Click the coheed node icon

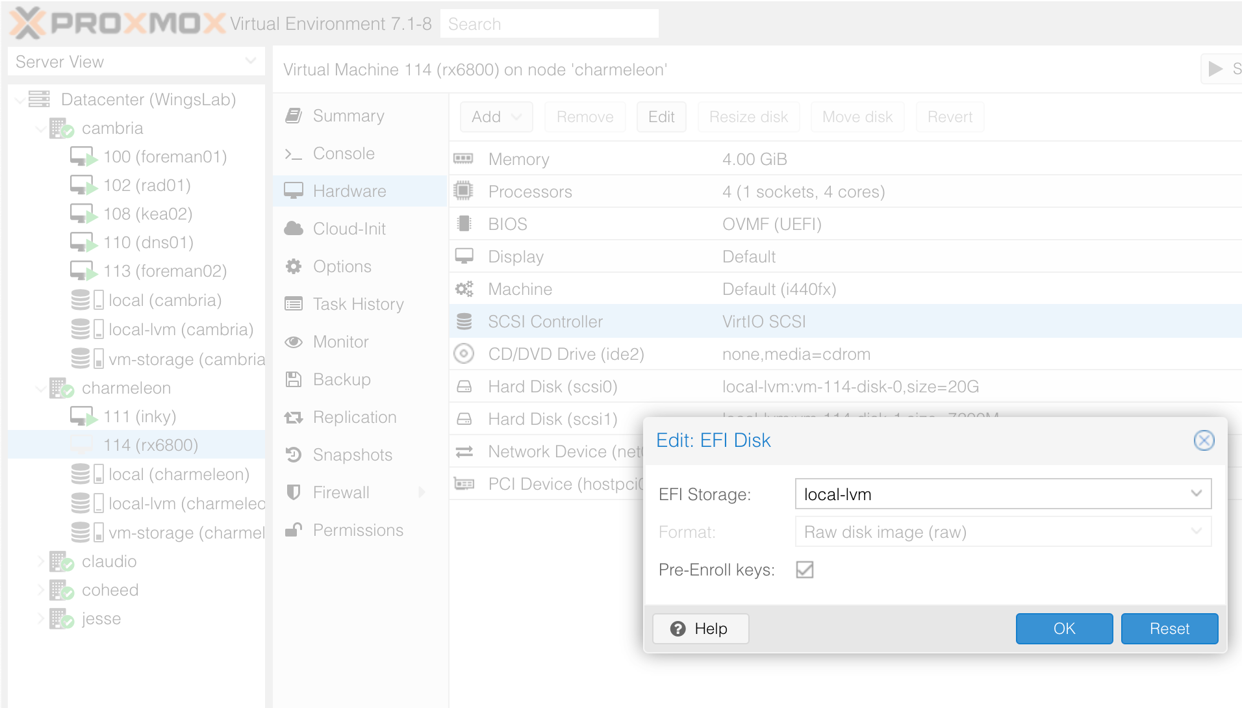coord(62,590)
